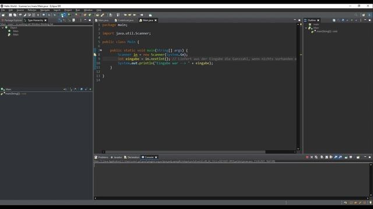Open the Refactor menu
Image resolution: width=373 pixels, height=209 pixels.
[32, 10]
